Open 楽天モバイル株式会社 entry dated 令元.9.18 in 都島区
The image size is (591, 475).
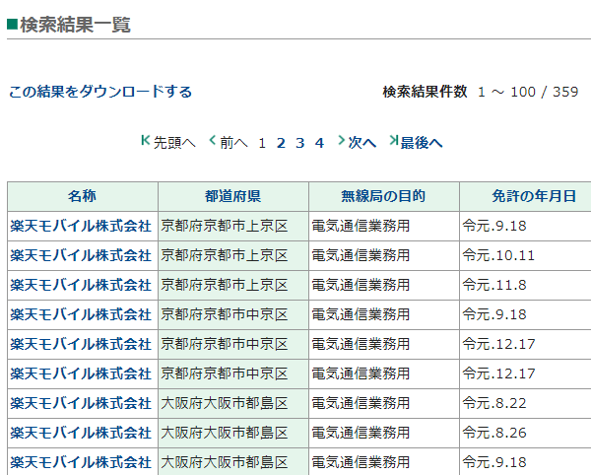[81, 462]
